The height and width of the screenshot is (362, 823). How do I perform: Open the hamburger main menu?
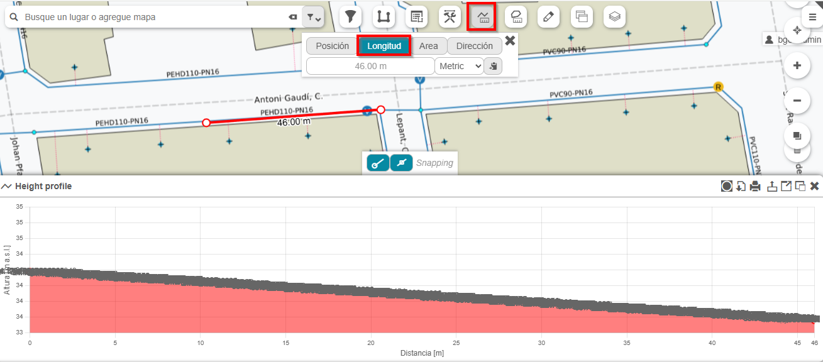coord(812,17)
